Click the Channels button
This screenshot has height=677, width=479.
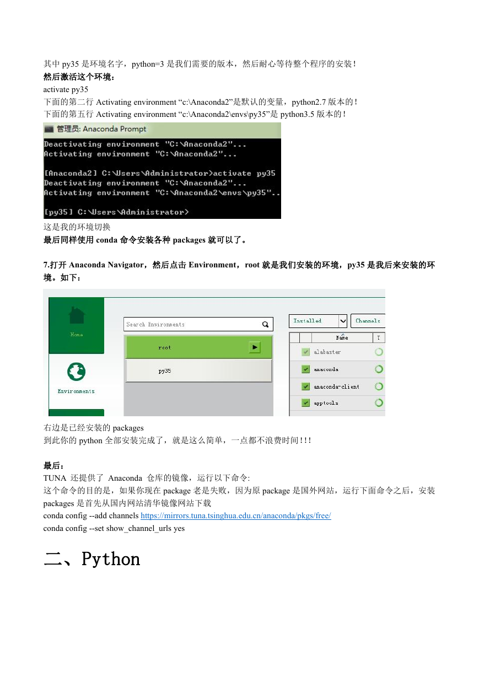[368, 321]
